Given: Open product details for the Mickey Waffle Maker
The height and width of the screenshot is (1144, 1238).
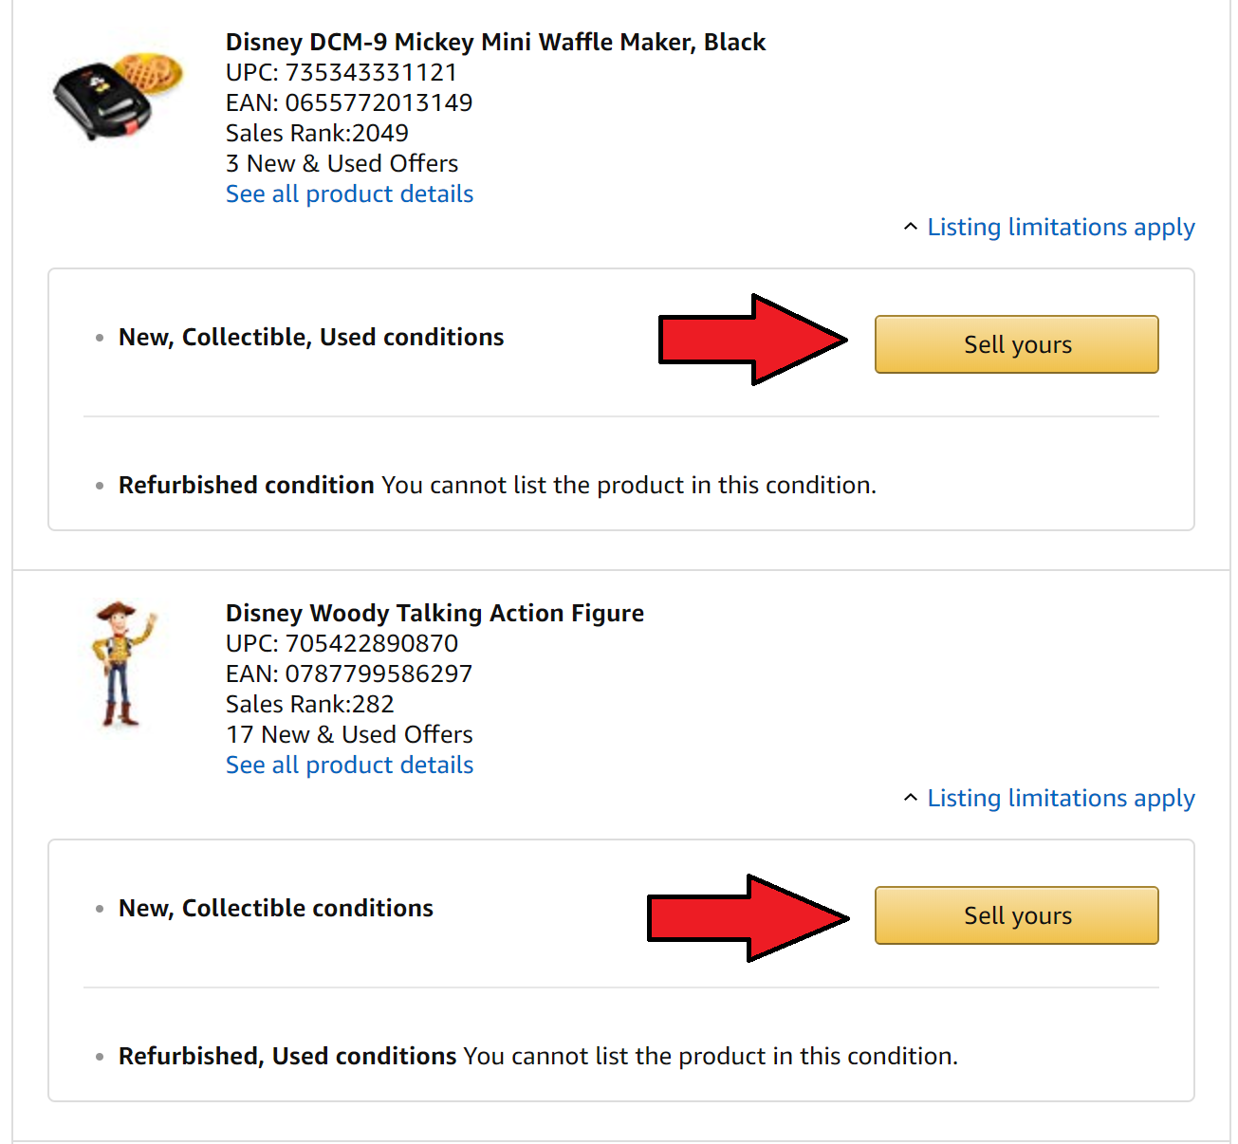Looking at the screenshot, I should (x=349, y=194).
